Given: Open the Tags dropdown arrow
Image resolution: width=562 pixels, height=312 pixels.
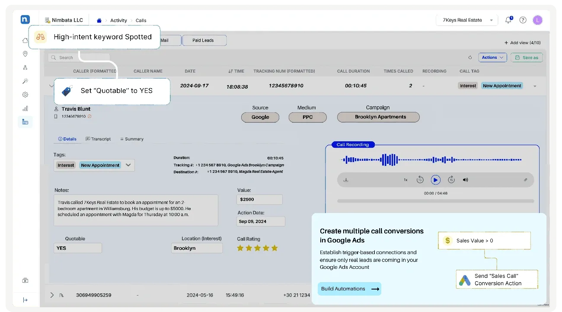Looking at the screenshot, I should click(128, 165).
